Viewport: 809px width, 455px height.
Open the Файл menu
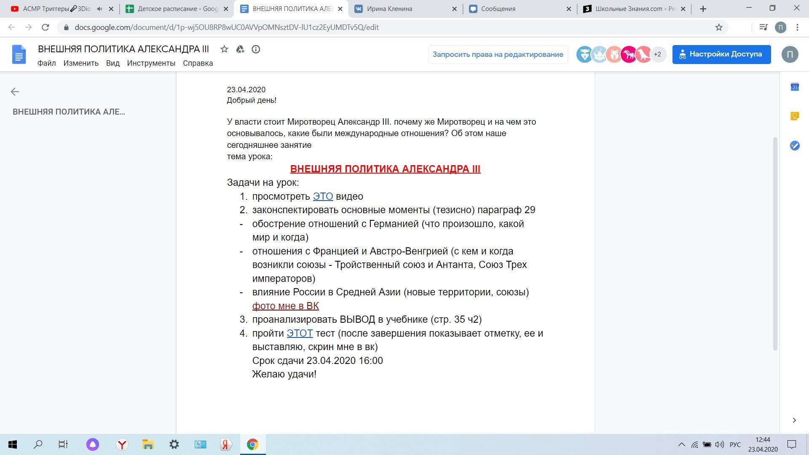click(x=46, y=63)
